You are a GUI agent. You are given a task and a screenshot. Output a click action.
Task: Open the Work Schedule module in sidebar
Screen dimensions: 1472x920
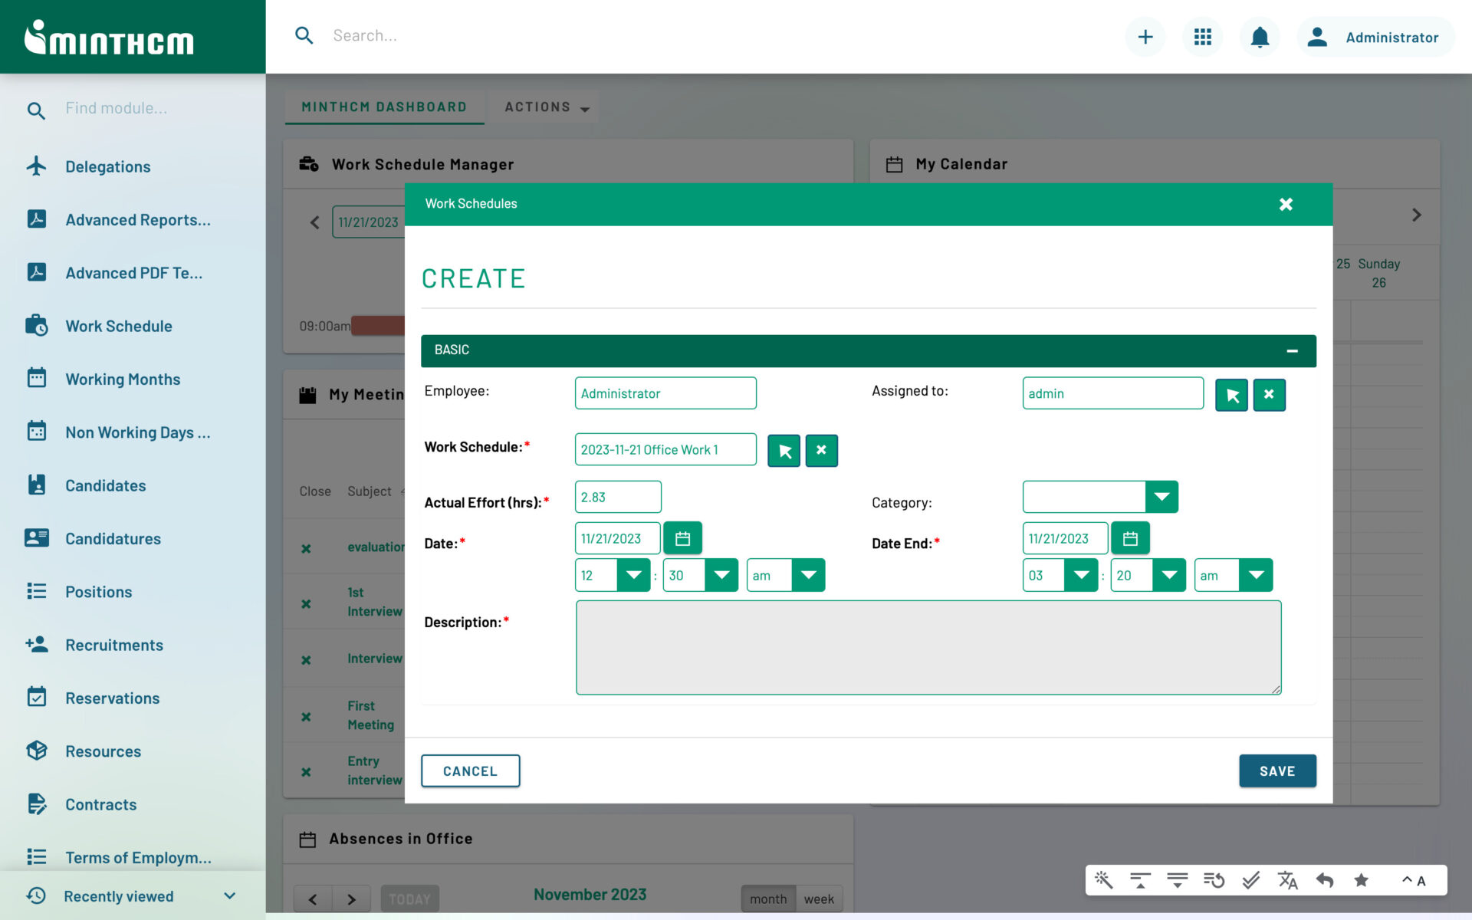coord(117,326)
